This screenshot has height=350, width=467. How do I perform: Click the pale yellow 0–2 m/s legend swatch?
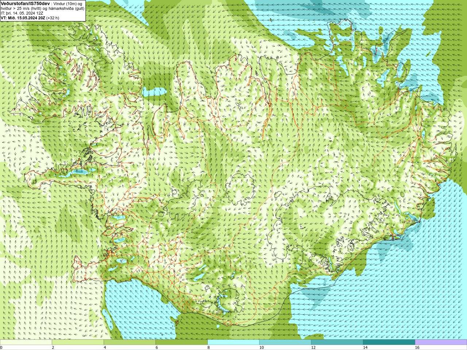26,342
